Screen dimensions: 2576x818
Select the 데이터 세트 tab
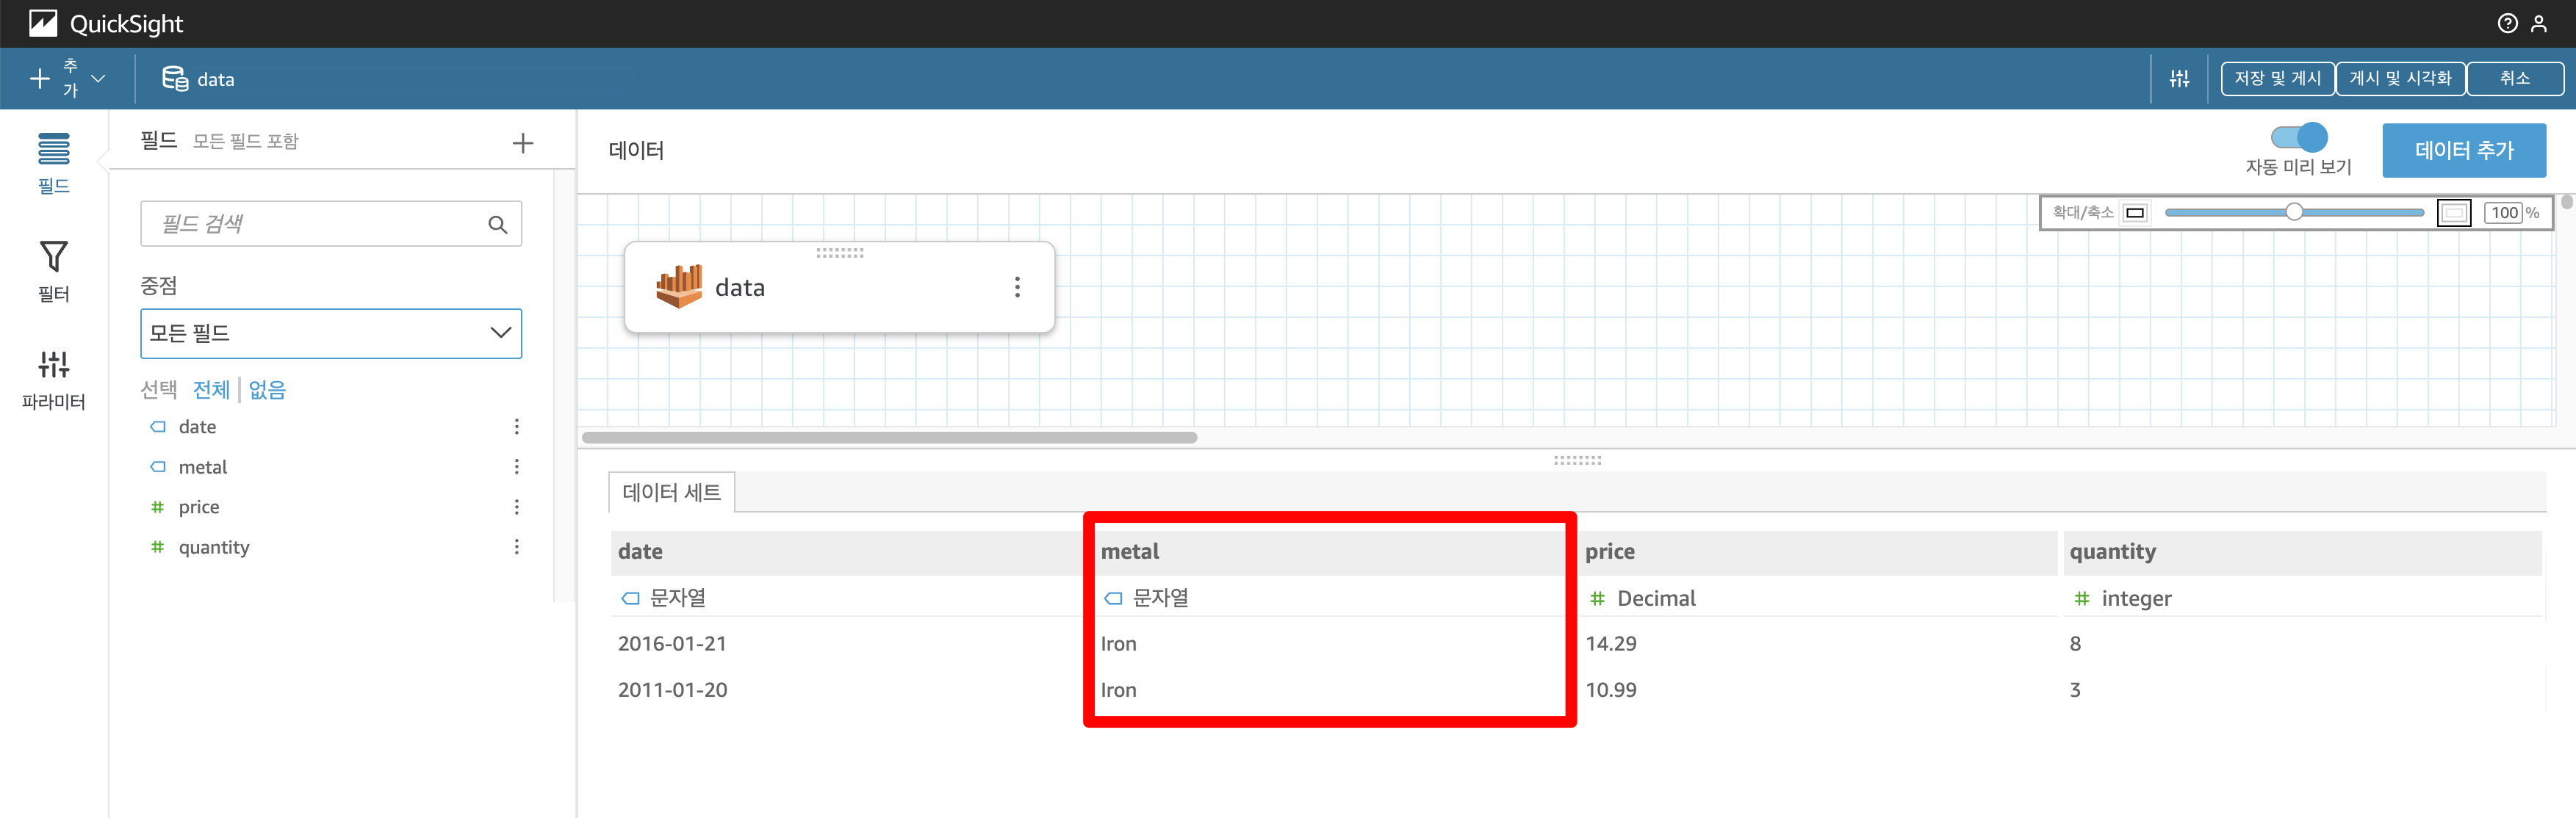(x=671, y=493)
